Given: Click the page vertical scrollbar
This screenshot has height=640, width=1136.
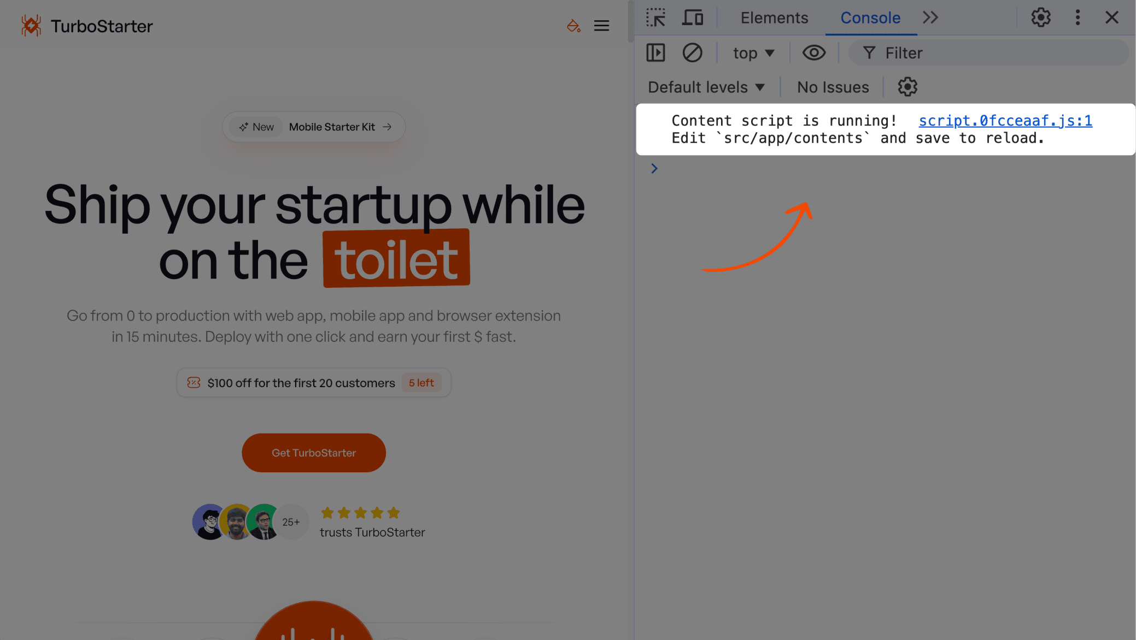Looking at the screenshot, I should (x=631, y=22).
